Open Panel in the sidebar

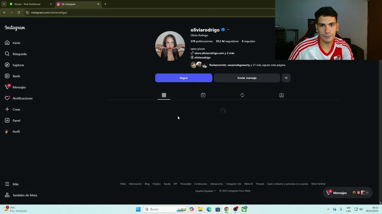13,120
